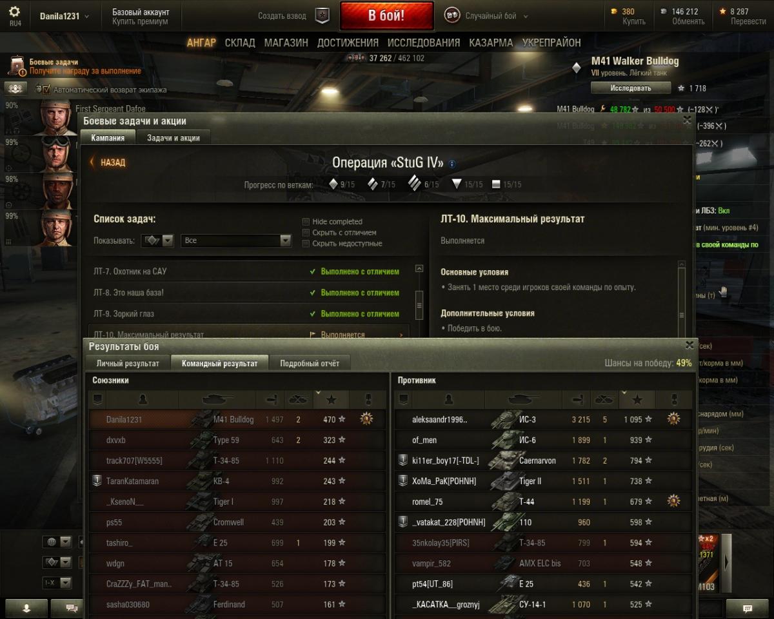The image size is (774, 619).
Task: Click the red В бой! button
Action: tap(386, 16)
